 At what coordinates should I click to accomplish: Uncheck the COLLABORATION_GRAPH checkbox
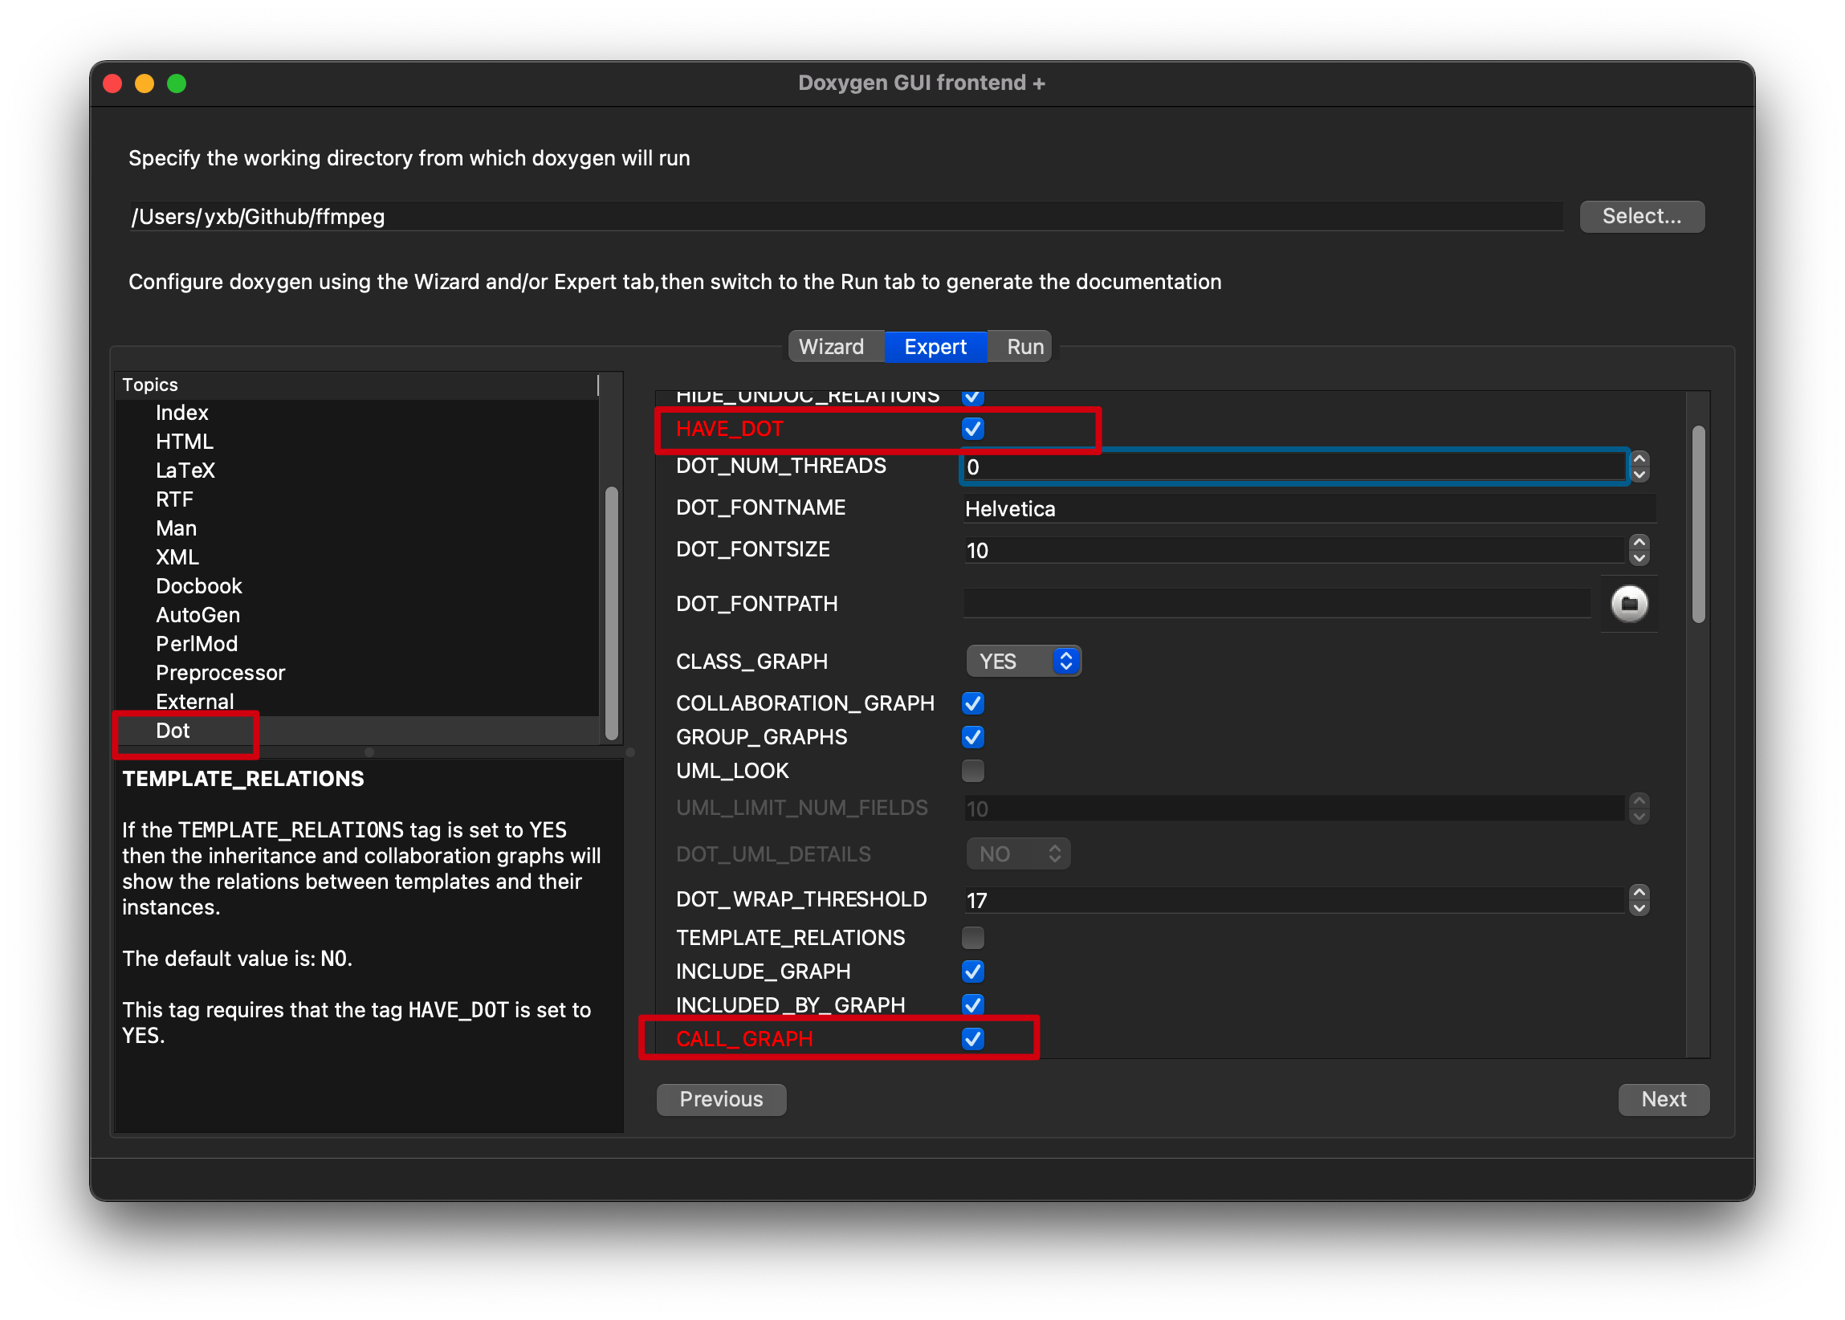(973, 703)
